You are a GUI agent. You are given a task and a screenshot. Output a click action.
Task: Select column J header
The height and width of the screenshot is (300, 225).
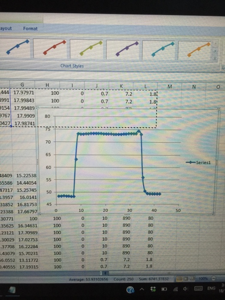(x=96, y=86)
